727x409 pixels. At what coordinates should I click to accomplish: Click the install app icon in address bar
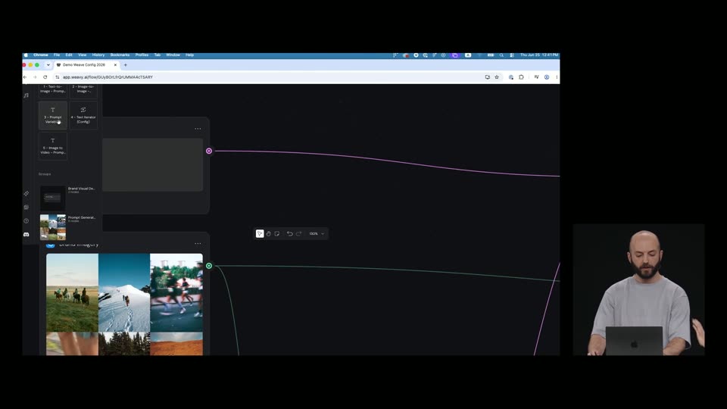click(x=487, y=77)
